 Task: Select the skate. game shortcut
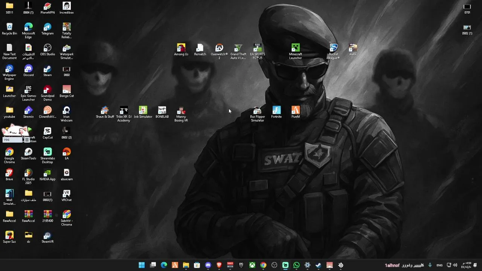pos(353,50)
